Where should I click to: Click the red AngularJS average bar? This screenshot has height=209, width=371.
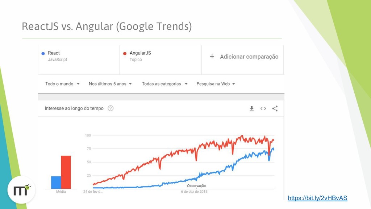tap(66, 172)
